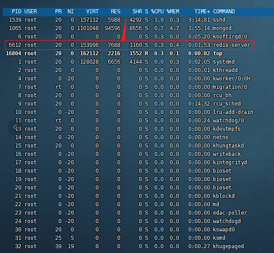Select the migration/0 command name

click(230, 87)
